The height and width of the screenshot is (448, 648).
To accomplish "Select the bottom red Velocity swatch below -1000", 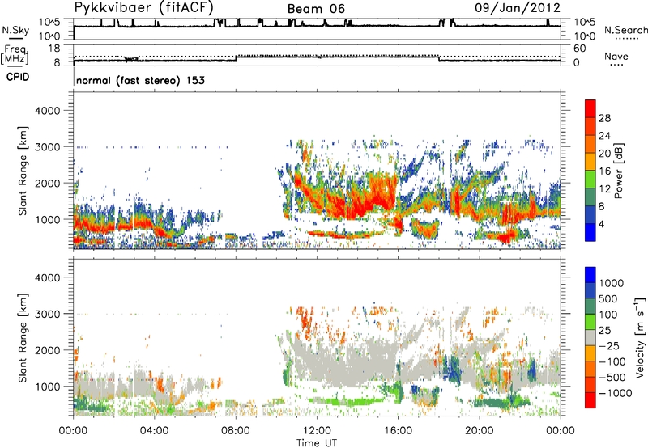I will 590,400.
